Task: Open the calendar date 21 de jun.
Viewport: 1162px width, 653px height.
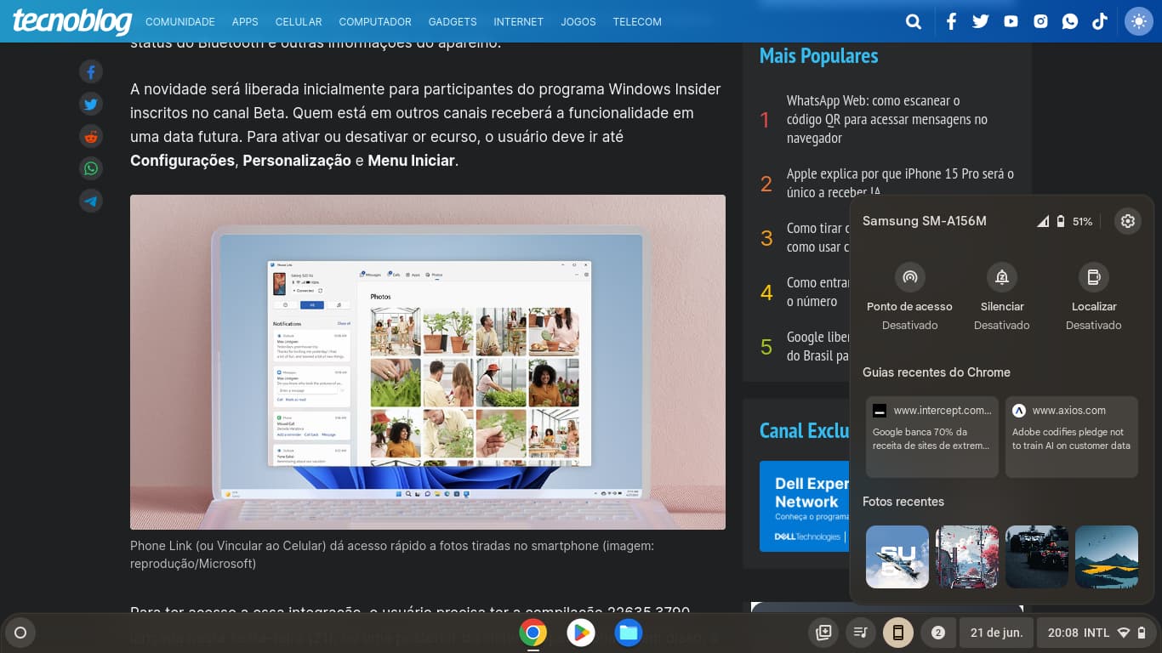Action: tap(996, 633)
